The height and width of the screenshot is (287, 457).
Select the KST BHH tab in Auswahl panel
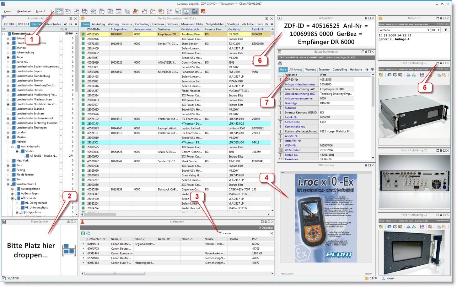coord(9,24)
